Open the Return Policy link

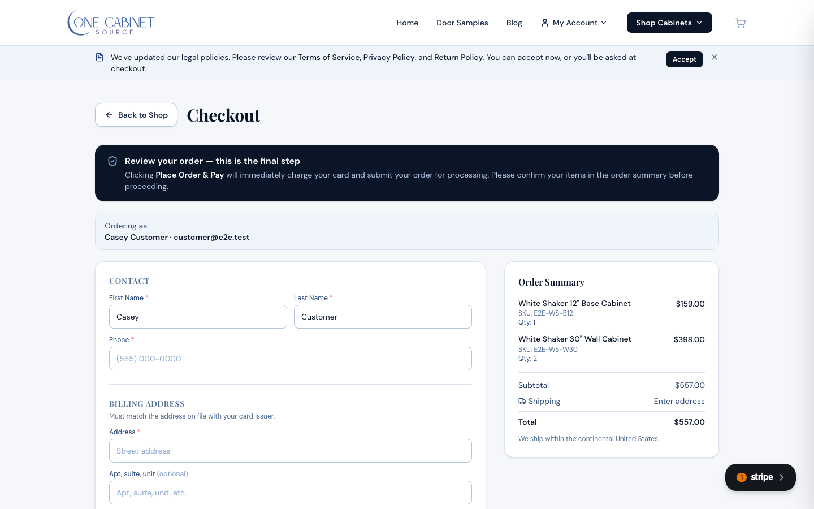click(458, 57)
